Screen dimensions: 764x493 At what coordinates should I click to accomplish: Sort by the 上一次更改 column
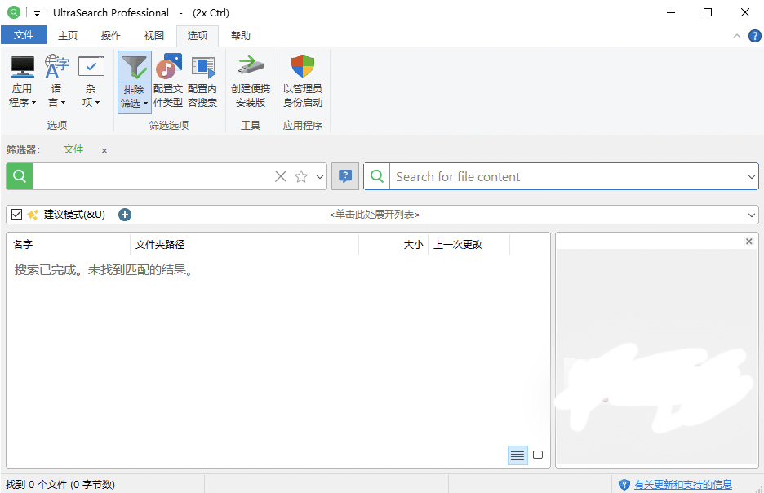pyautogui.click(x=469, y=245)
